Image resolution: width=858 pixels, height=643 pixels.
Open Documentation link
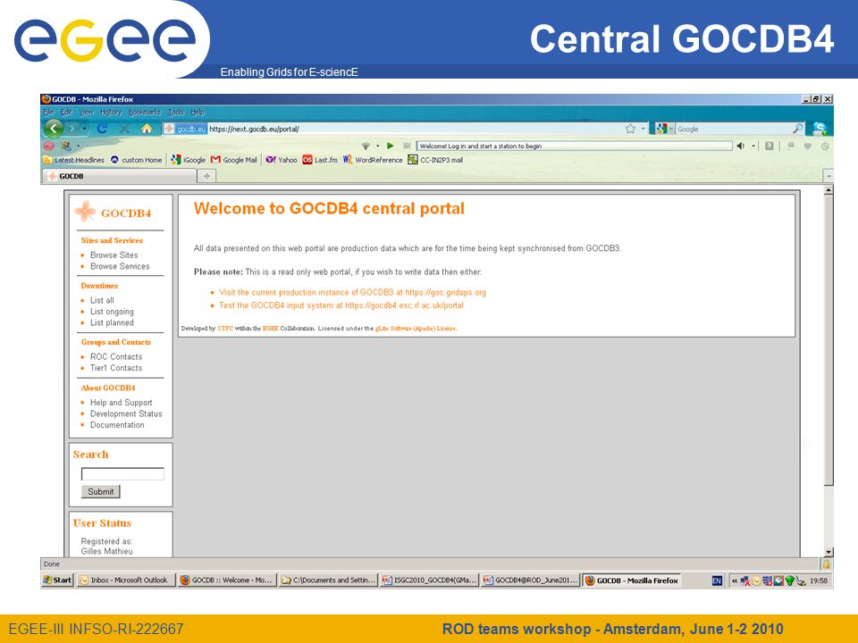point(117,425)
